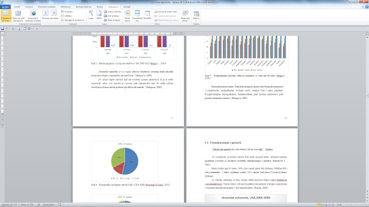Viewport: 369px width, 207px height.
Task: Click the Arrange All windows icon
Action: point(137,16)
